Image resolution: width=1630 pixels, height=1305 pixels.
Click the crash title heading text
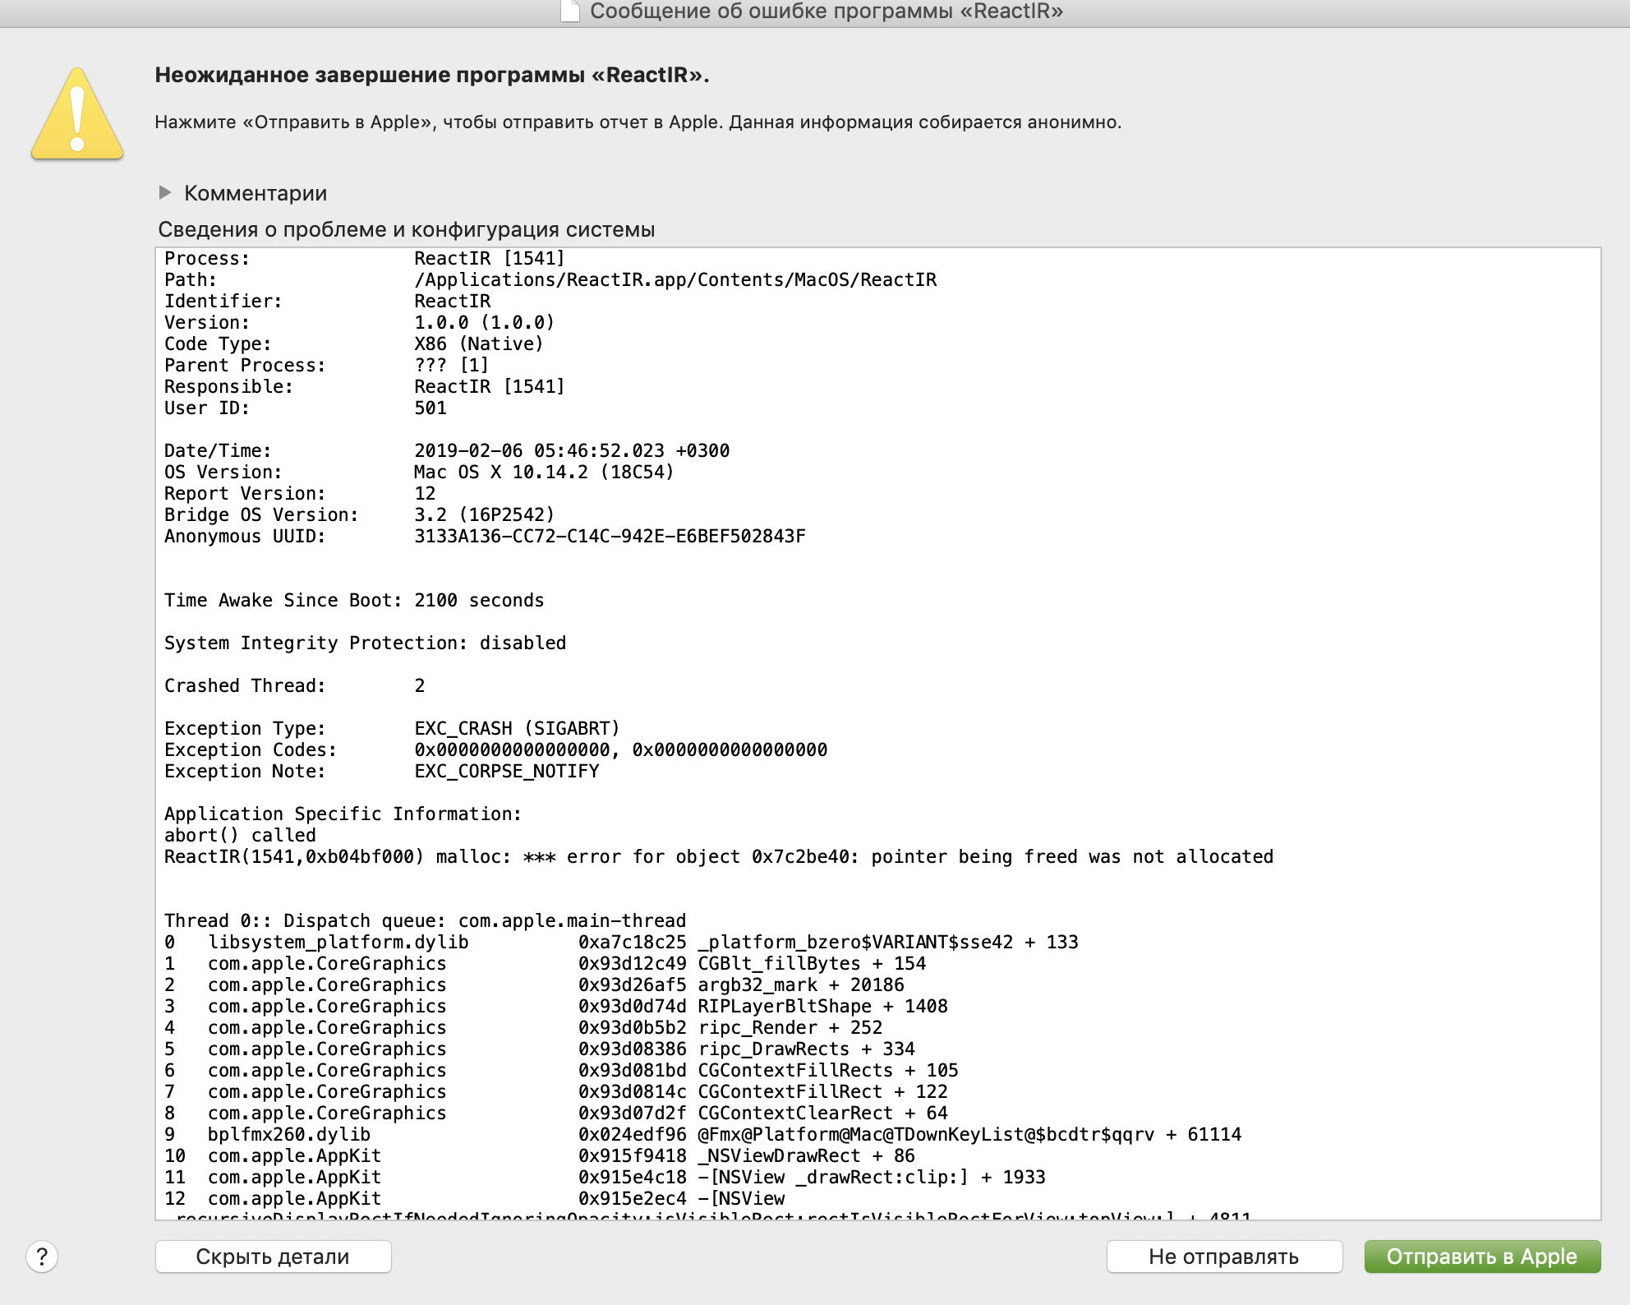click(431, 75)
